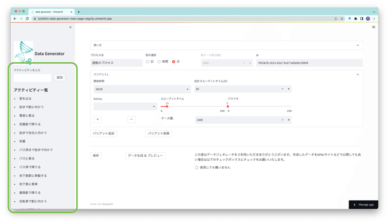Click バスに乗る in activity list
Screen dimensions: 389x223
(27, 158)
